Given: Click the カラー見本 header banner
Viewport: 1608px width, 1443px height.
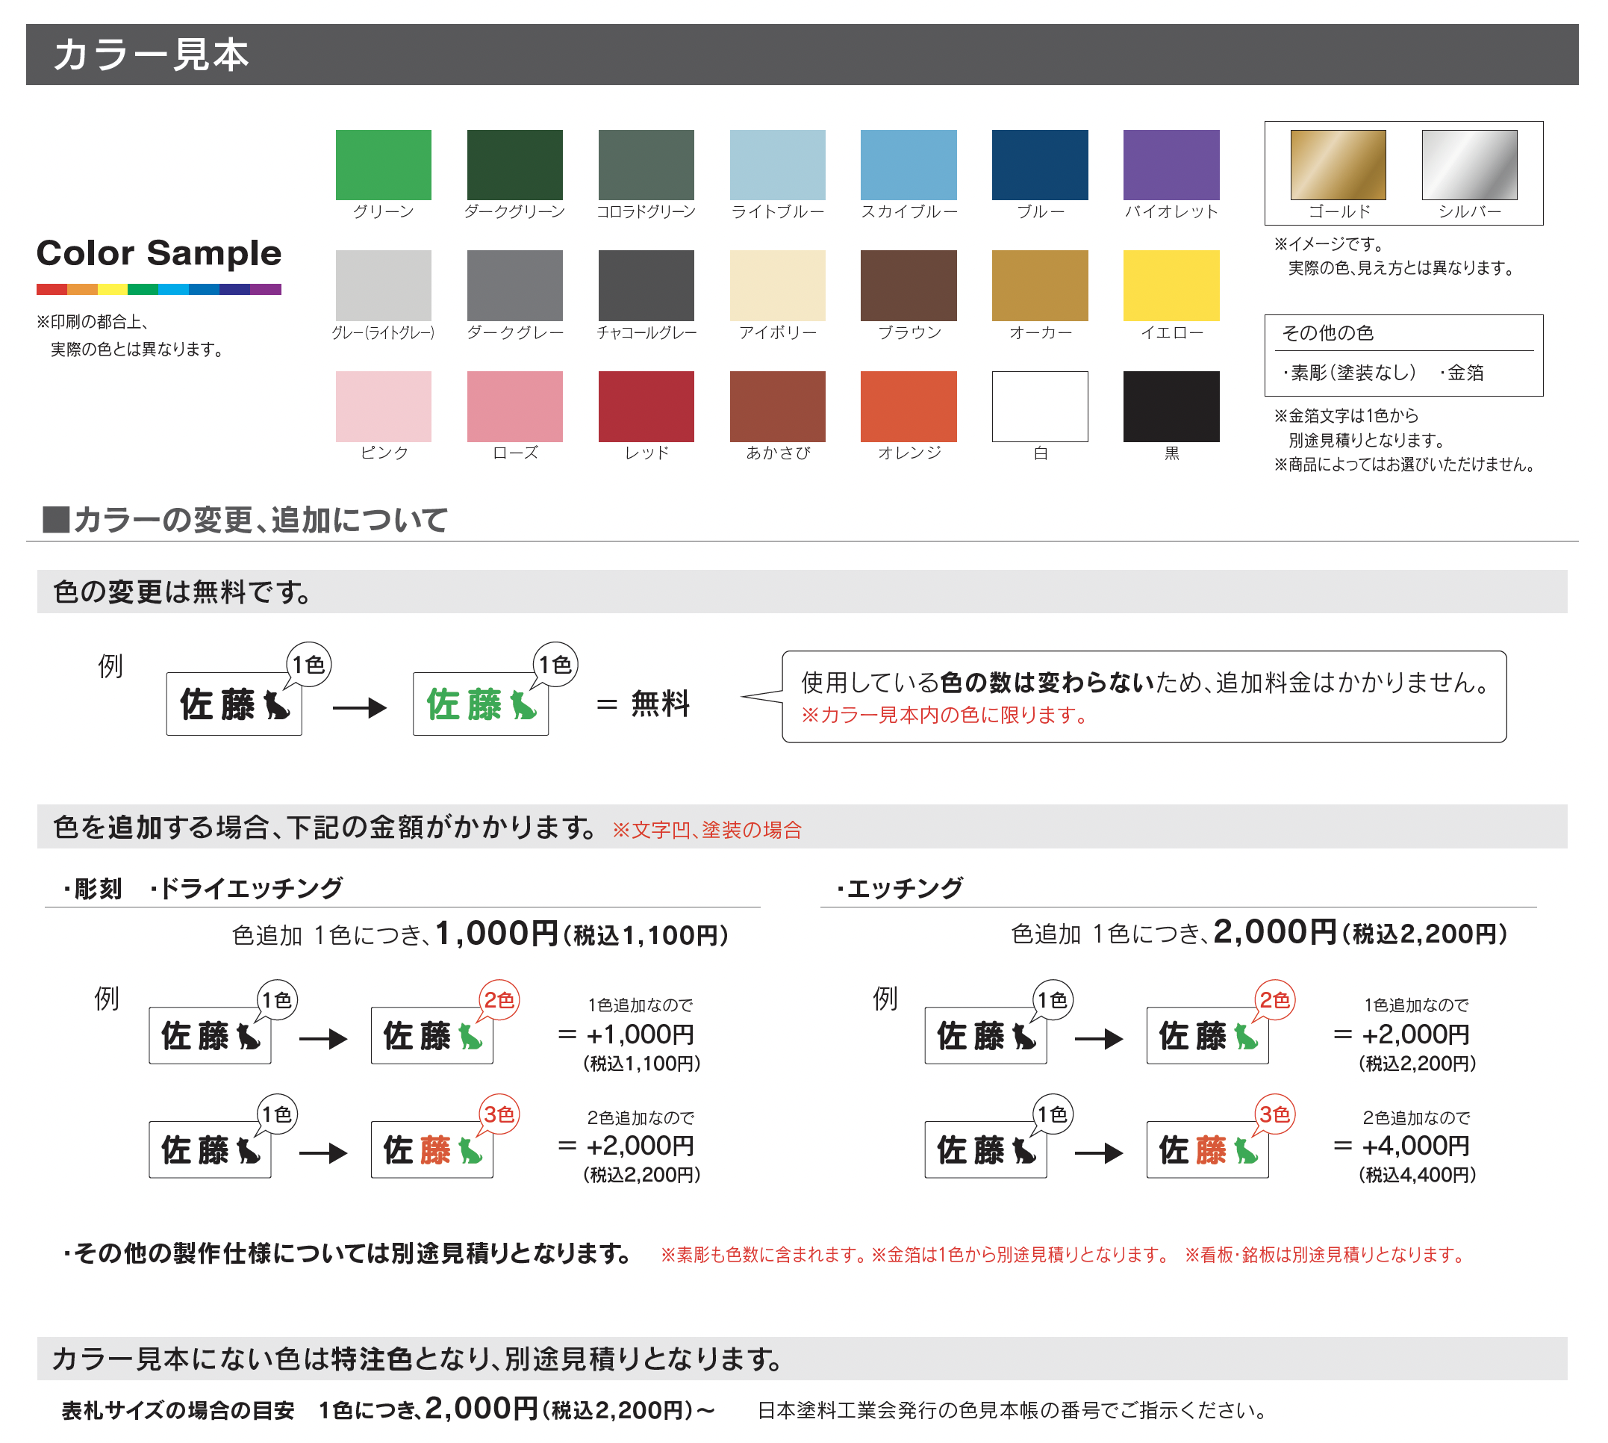Looking at the screenshot, I should click(802, 55).
